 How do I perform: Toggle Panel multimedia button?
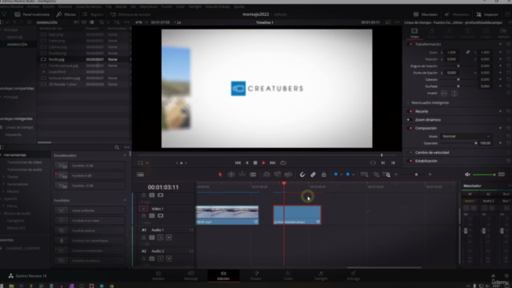pyautogui.click(x=32, y=14)
